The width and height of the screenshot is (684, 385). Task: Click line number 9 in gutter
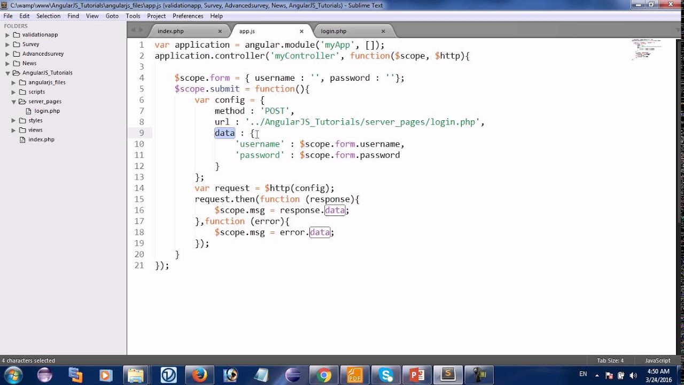pos(141,133)
